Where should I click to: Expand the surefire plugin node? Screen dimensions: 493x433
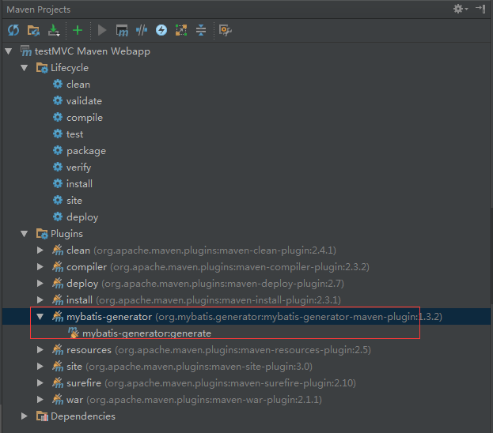click(x=40, y=382)
